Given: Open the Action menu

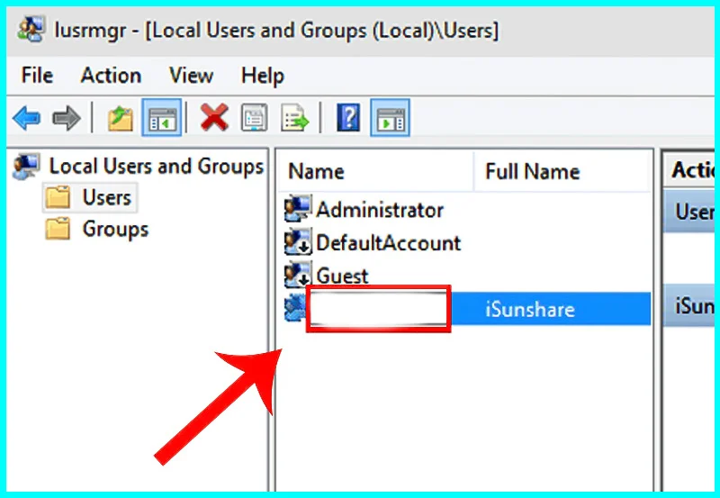Looking at the screenshot, I should 111,76.
